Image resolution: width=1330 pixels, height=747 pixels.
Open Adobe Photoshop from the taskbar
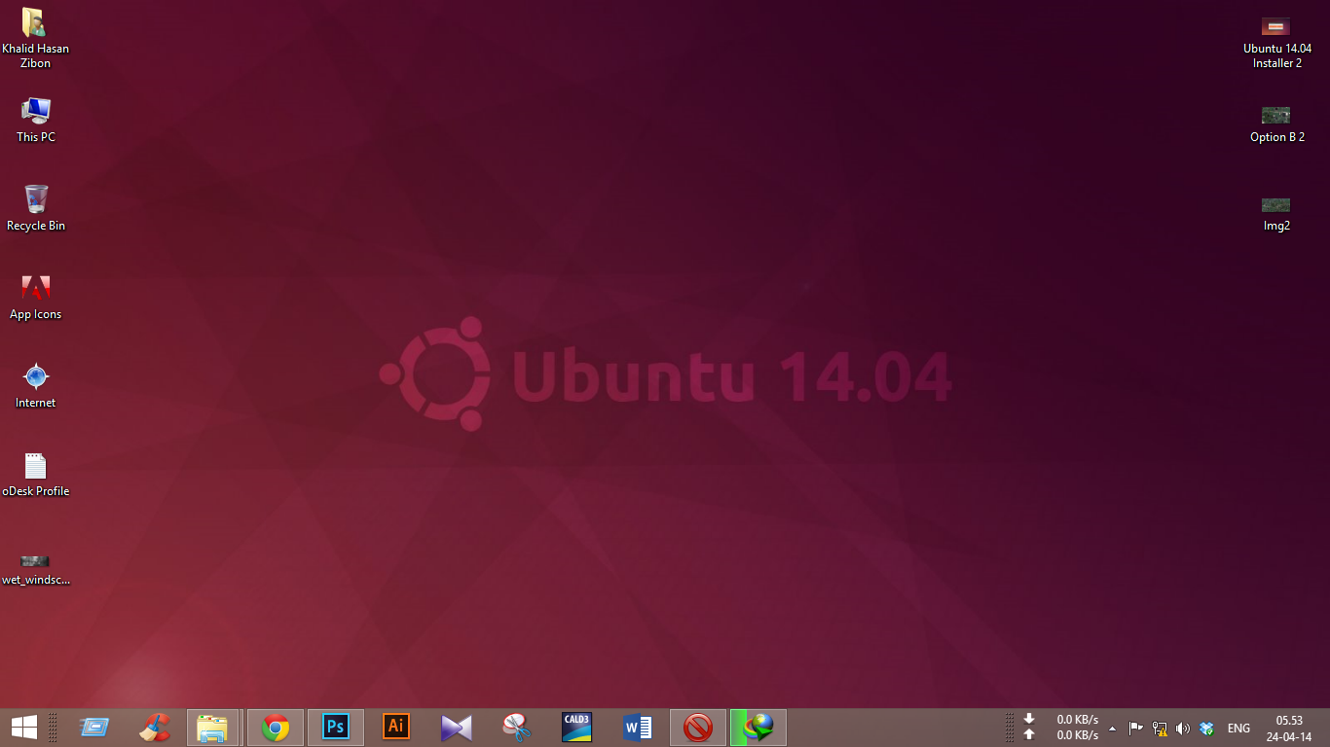[335, 727]
